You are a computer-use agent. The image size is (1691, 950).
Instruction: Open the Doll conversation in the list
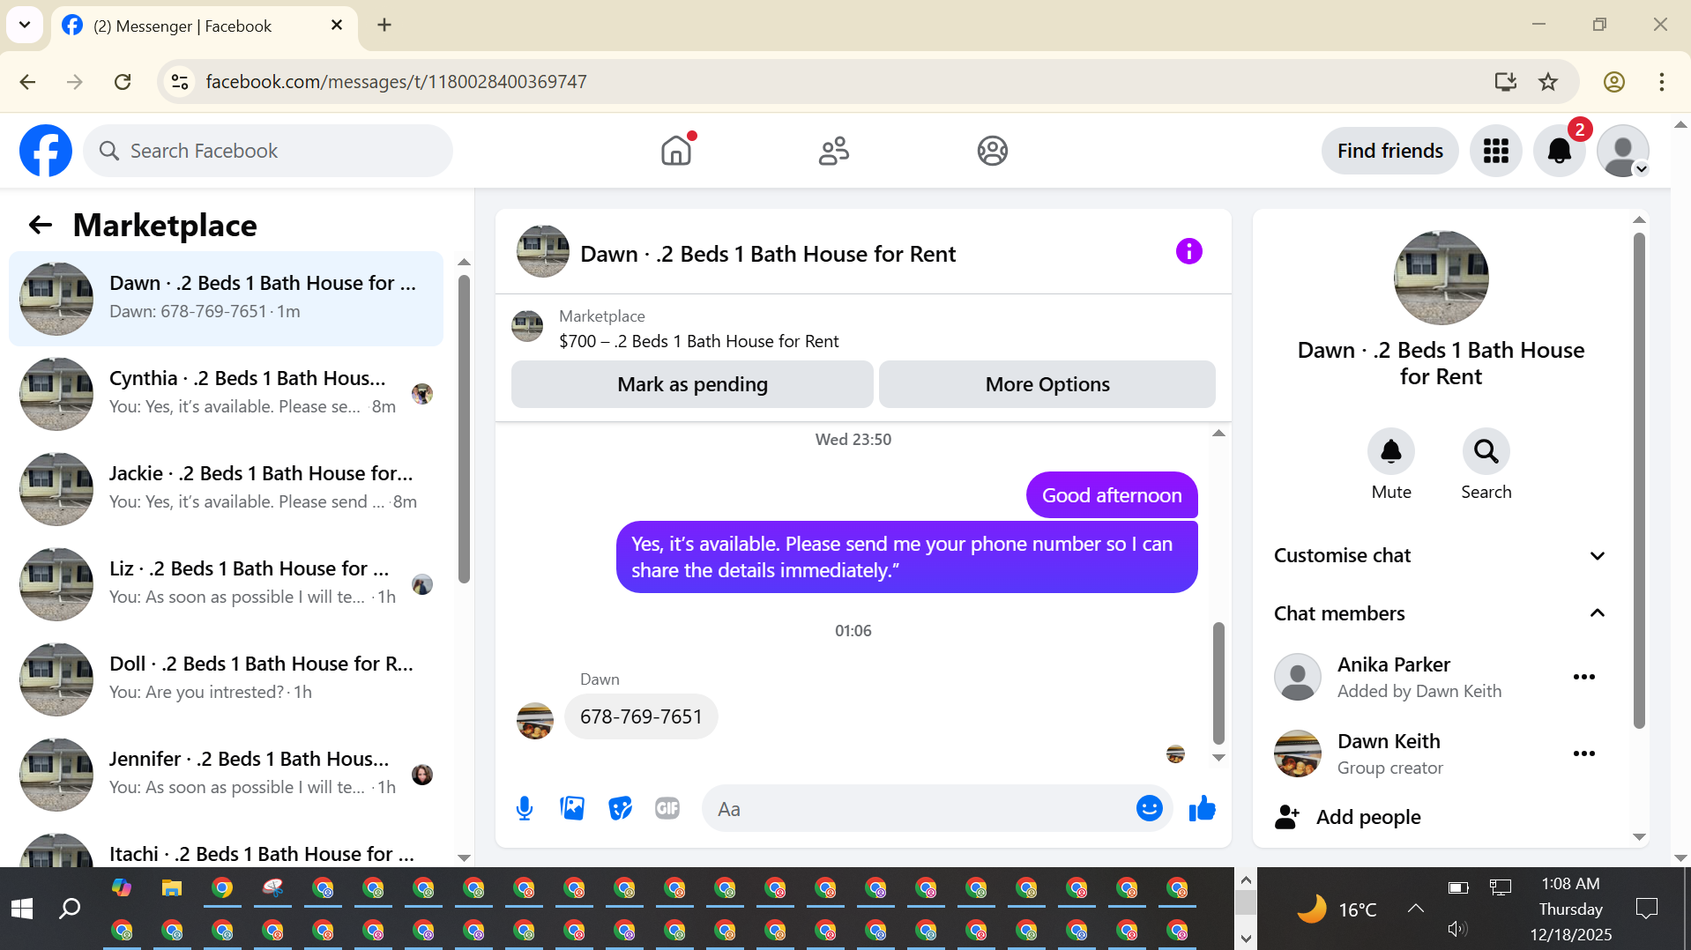coord(226,679)
